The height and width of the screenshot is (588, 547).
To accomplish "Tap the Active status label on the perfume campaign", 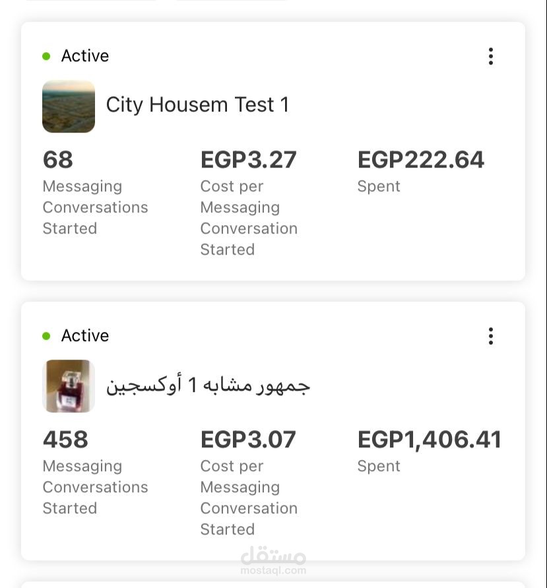I will coord(85,336).
